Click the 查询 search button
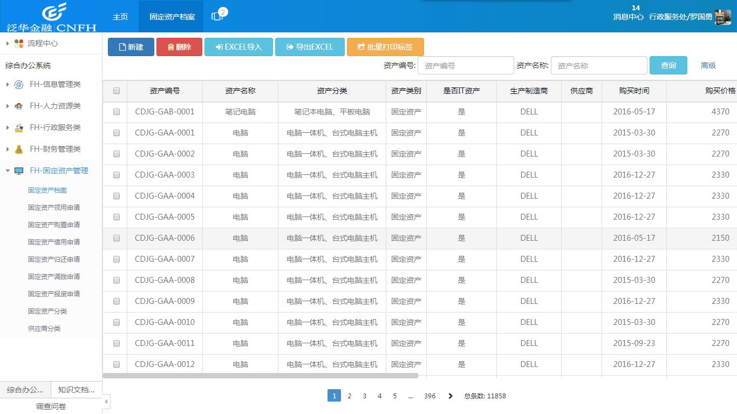The width and height of the screenshot is (737, 414). pos(668,65)
